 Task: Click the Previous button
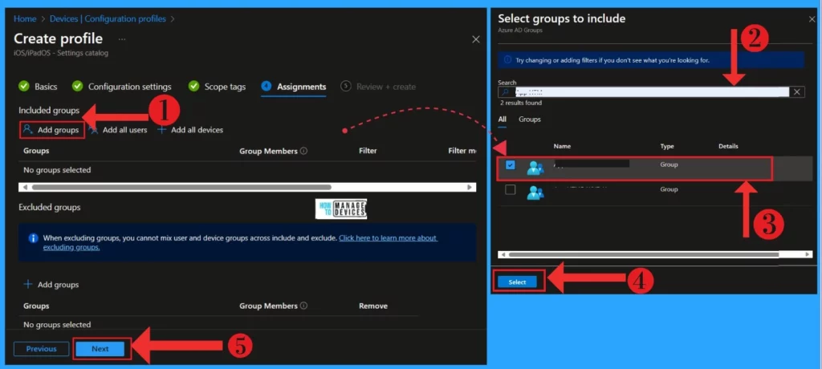(42, 349)
